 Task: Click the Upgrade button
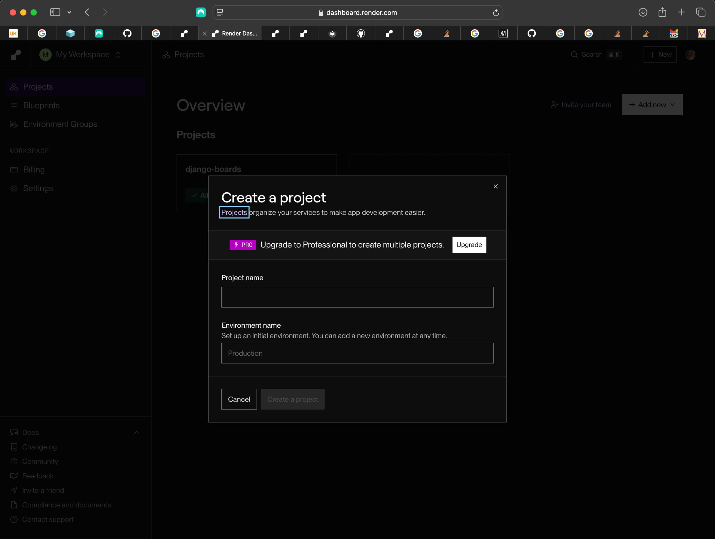[x=469, y=245]
